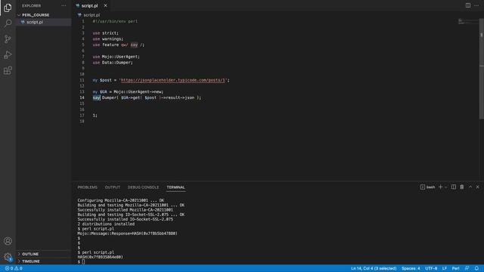Switch to the PROBLEMS tab

point(88,187)
